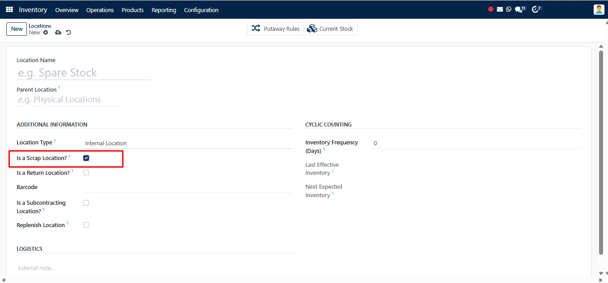Open the Location Type dropdown
Screen dimensions: 608x283
[x=188, y=144]
